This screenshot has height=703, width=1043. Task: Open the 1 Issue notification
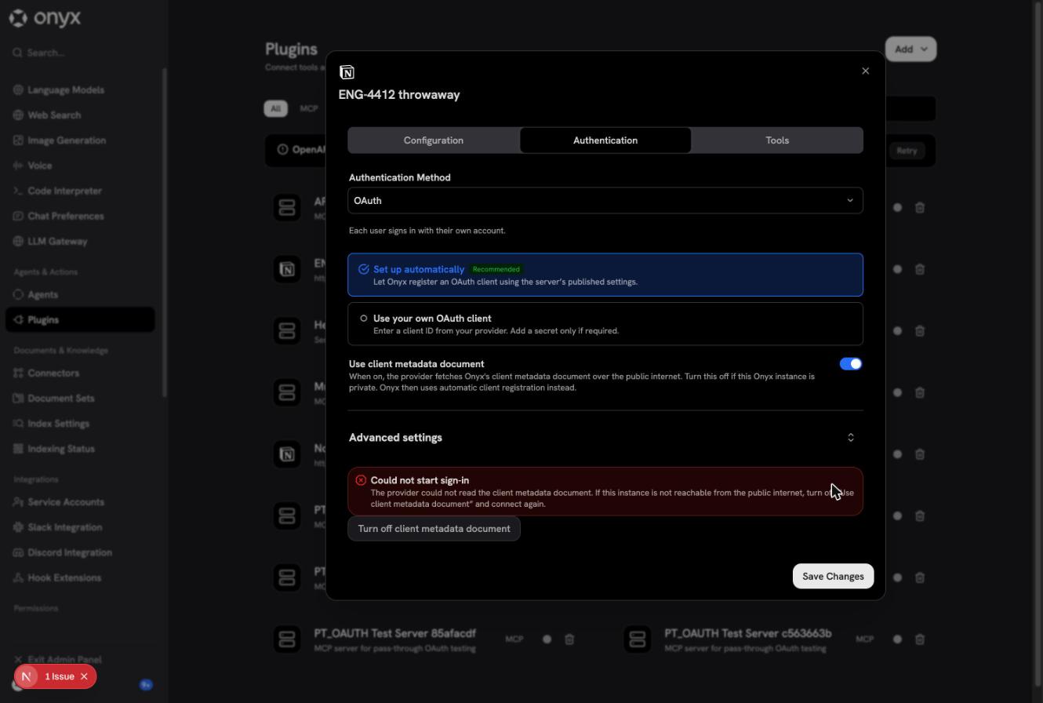(x=59, y=676)
